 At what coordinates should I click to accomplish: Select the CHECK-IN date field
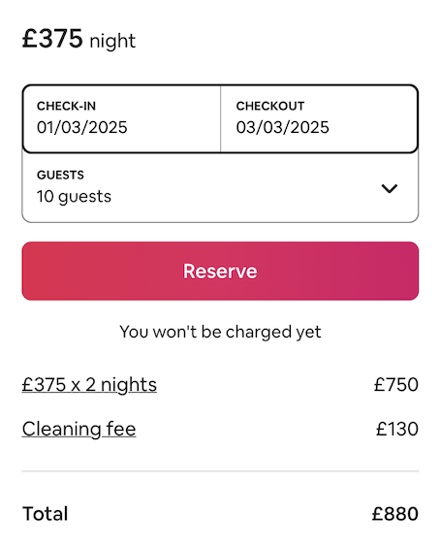[121, 118]
